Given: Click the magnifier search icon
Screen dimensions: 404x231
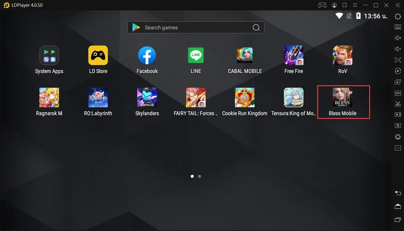Looking at the screenshot, I should 256,28.
